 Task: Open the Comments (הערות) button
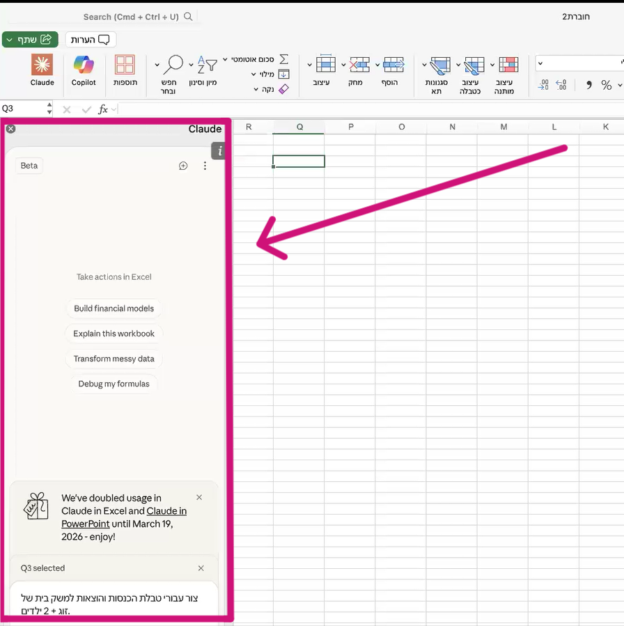pyautogui.click(x=91, y=40)
